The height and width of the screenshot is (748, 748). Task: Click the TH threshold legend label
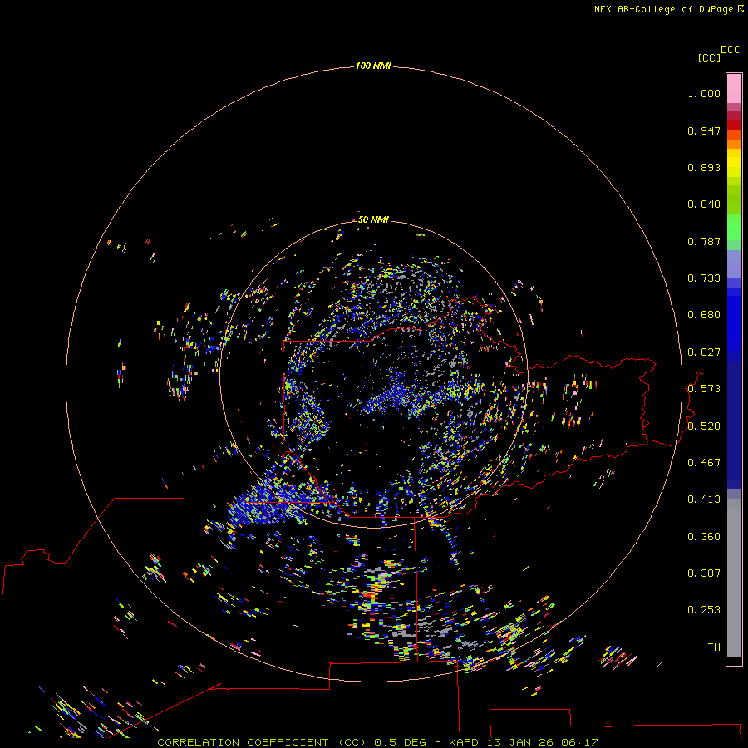[x=714, y=647]
